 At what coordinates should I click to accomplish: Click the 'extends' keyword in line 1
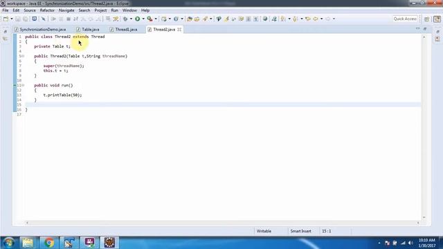(x=80, y=37)
